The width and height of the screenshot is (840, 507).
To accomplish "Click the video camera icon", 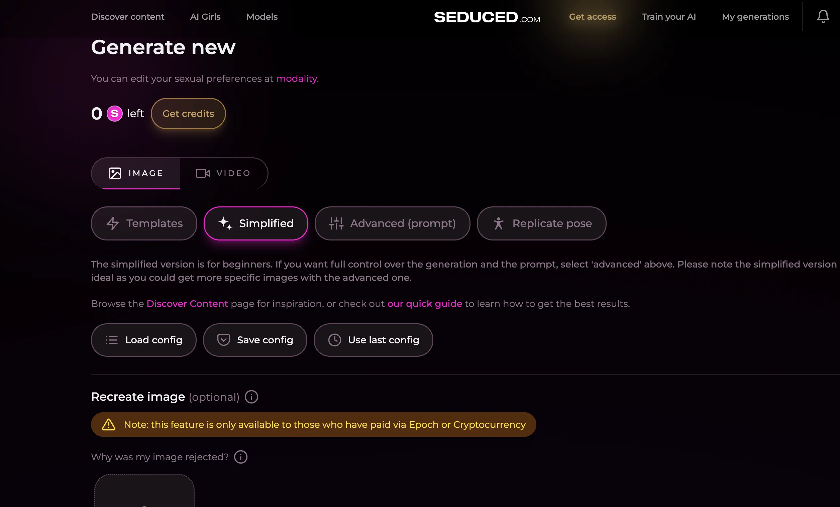I will click(x=203, y=173).
